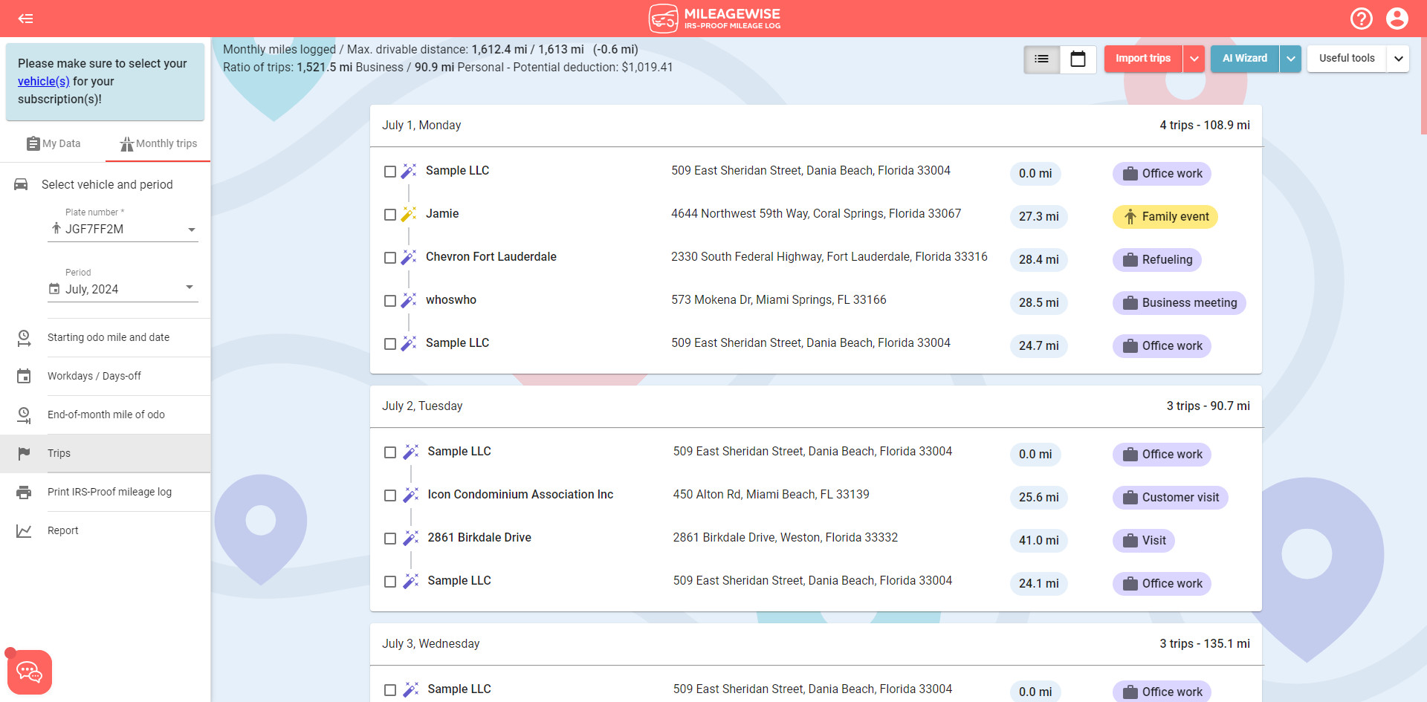Click wand icon beside Jamie trip
Image resolution: width=1427 pixels, height=702 pixels.
click(409, 215)
